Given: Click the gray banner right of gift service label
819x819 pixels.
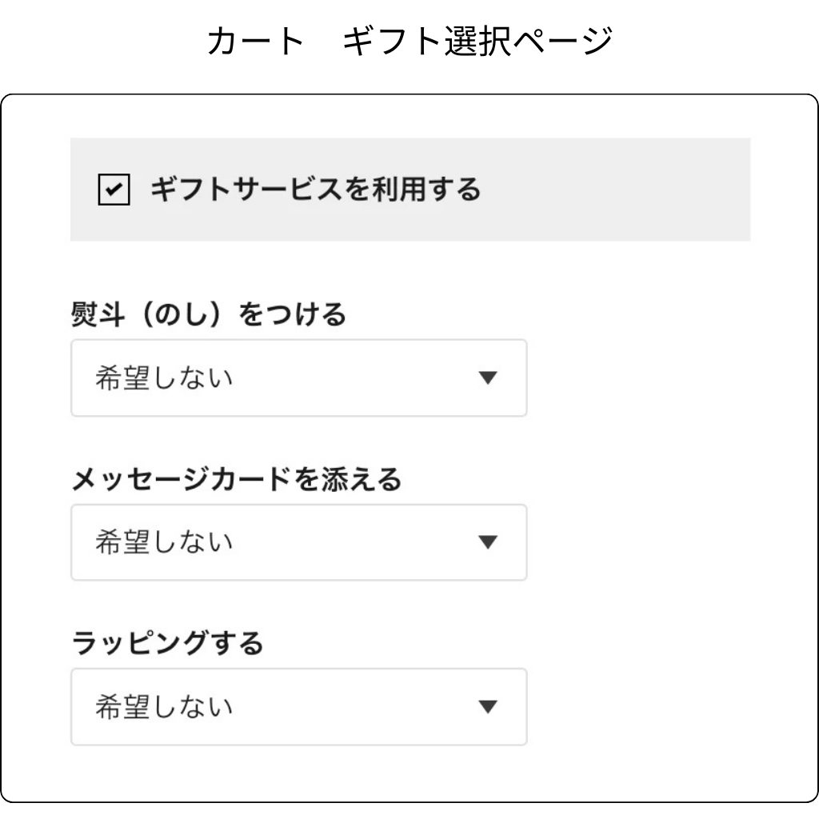Looking at the screenshot, I should [616, 190].
